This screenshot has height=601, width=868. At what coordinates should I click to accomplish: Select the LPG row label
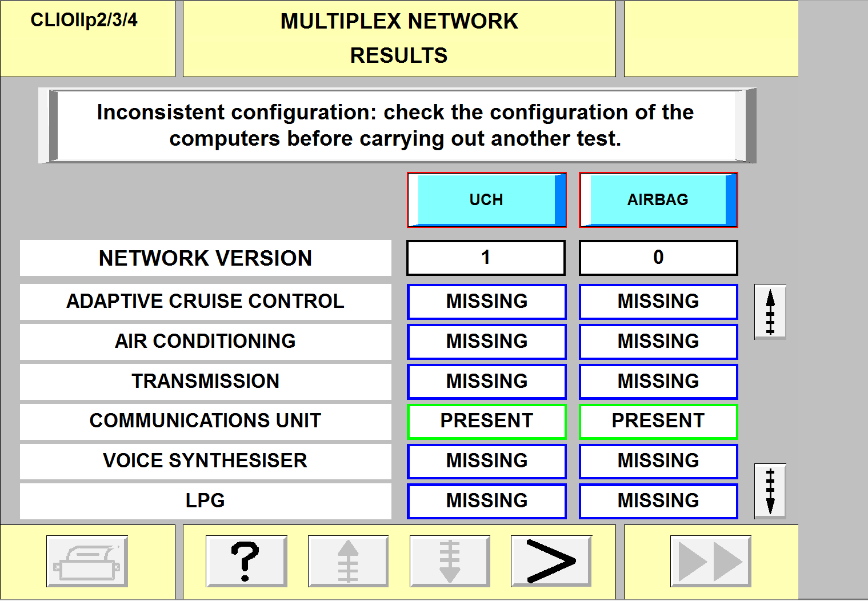tap(205, 501)
